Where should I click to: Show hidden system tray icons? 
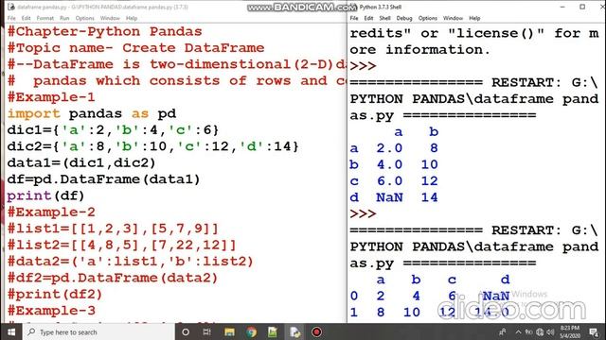[x=518, y=331]
